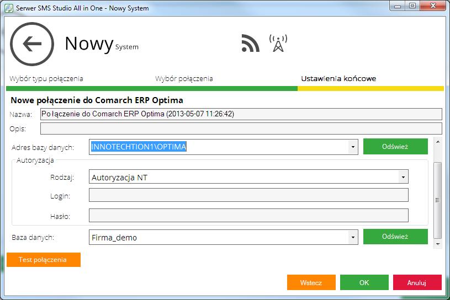450x300 pixels.
Task: Click the scrollbar up arrow
Action: (438, 142)
